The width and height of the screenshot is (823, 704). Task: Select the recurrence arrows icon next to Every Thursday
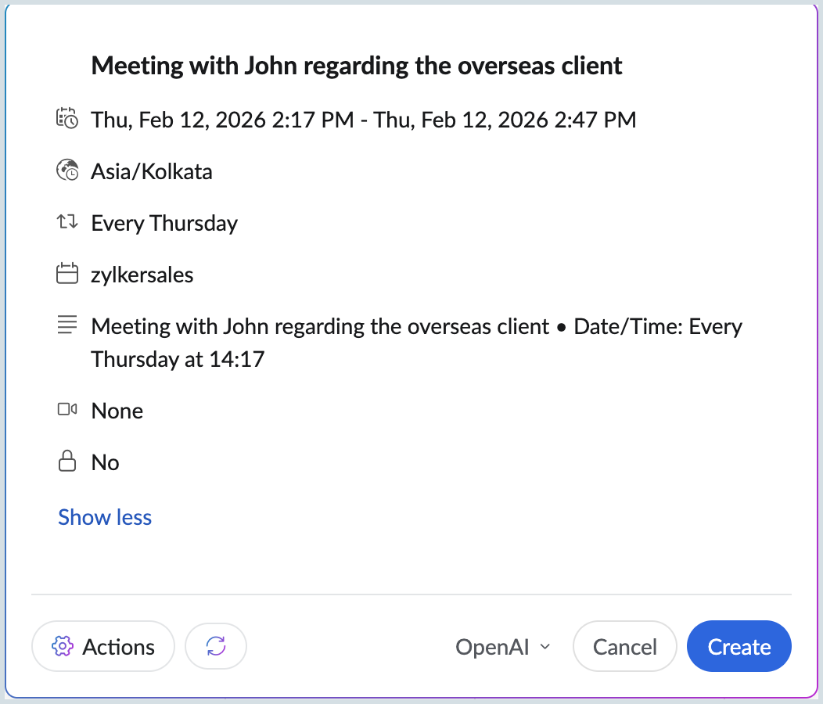coord(68,222)
